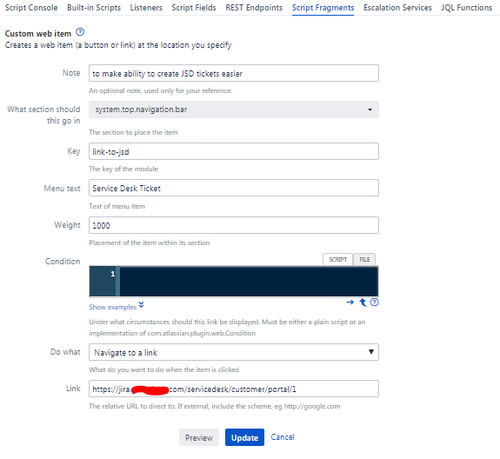The height and width of the screenshot is (459, 500).
Task: Click 'Placement of the item within its section' text
Action: coord(150,243)
